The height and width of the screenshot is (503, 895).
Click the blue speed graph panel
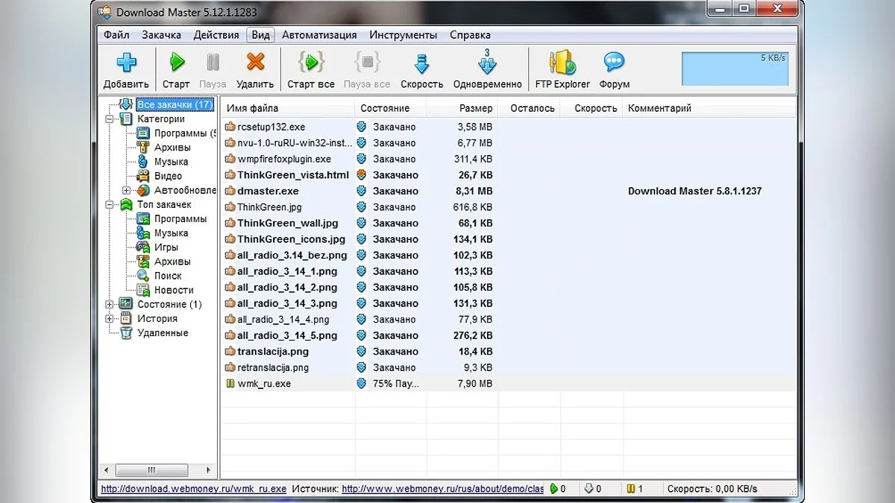pos(734,69)
